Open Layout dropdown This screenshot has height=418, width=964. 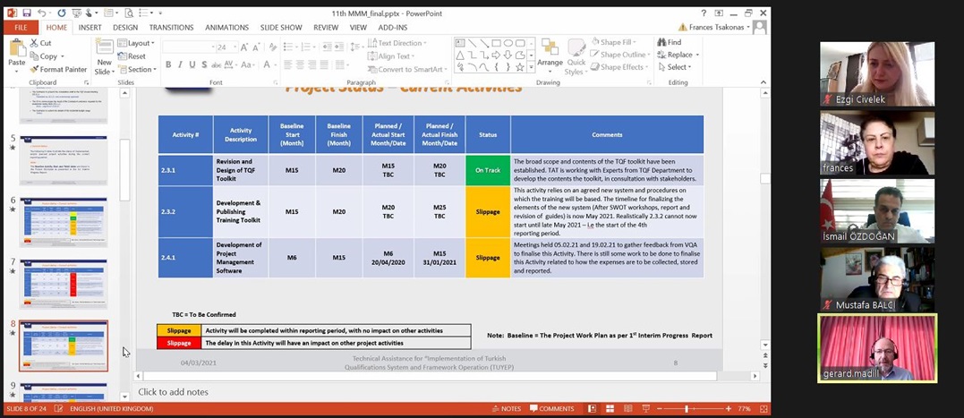tap(136, 43)
